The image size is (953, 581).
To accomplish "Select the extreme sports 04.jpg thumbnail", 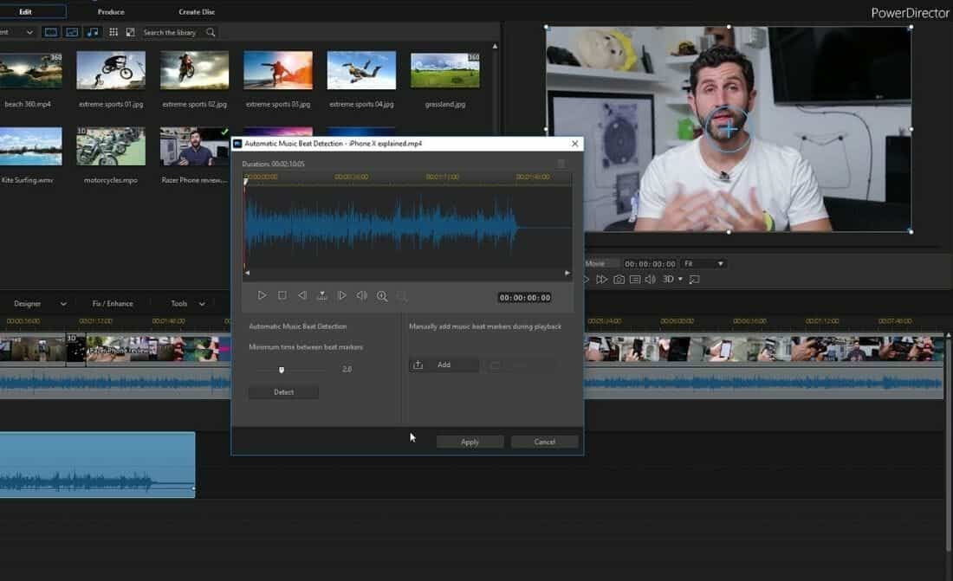I will click(361, 70).
